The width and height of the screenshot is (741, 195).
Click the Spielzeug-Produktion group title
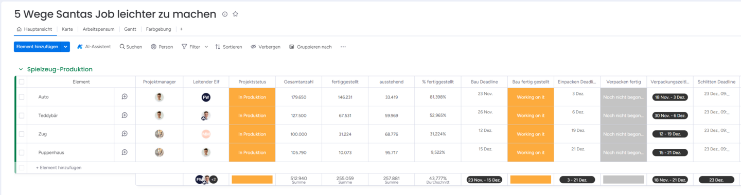pyautogui.click(x=60, y=69)
